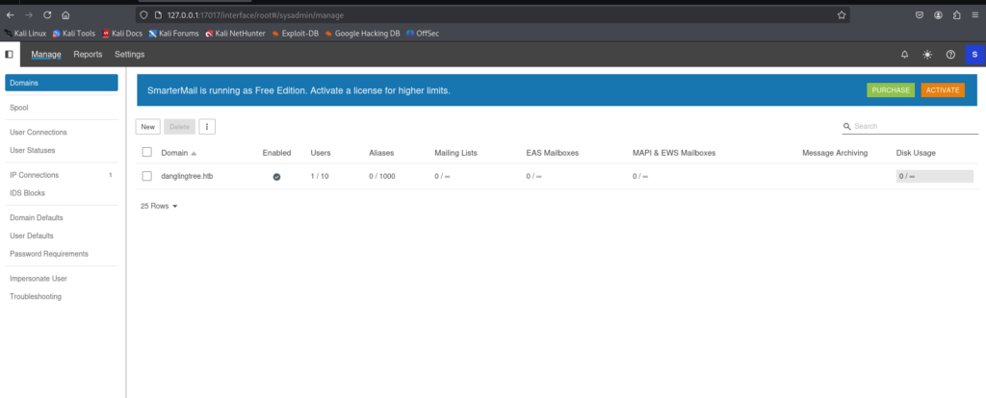This screenshot has height=398, width=986.
Task: Go to the browser home page
Action: [66, 15]
